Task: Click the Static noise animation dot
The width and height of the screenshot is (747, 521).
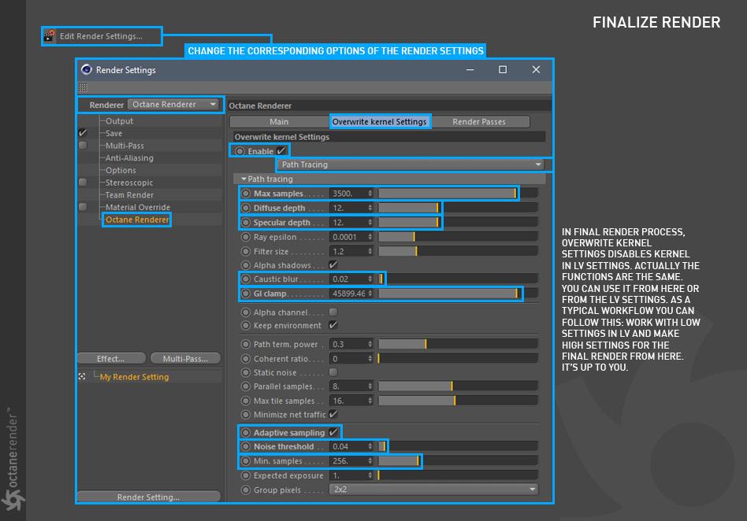Action: [245, 372]
